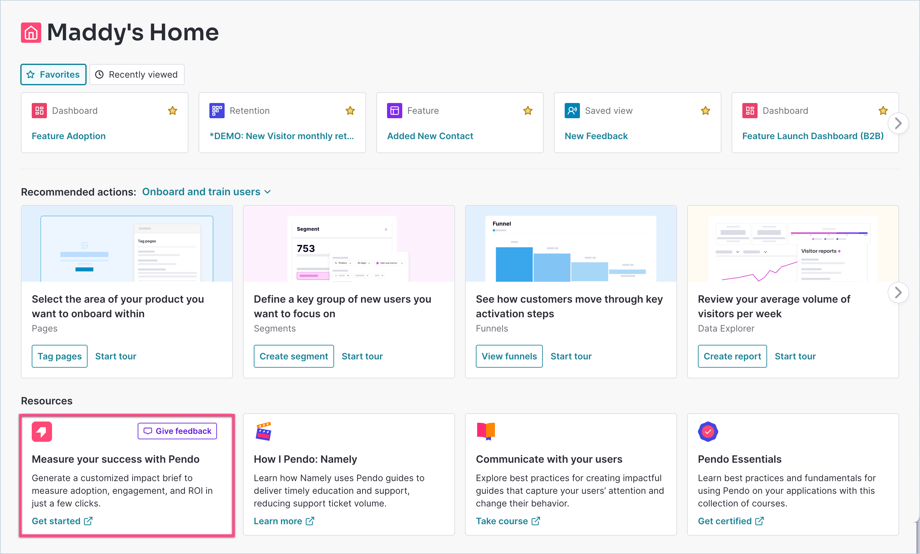Click the Get started link

pyautogui.click(x=56, y=521)
